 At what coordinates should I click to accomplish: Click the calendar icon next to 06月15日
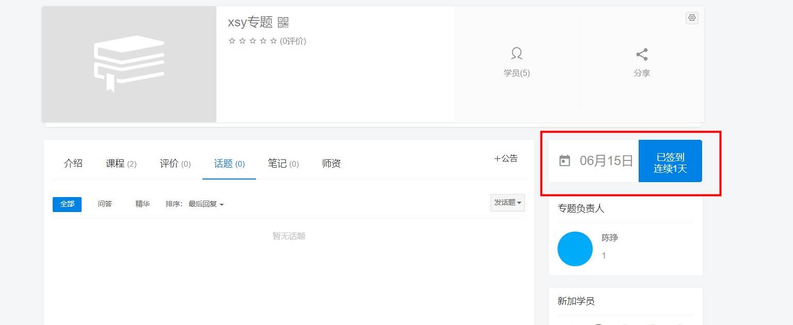[x=565, y=160]
